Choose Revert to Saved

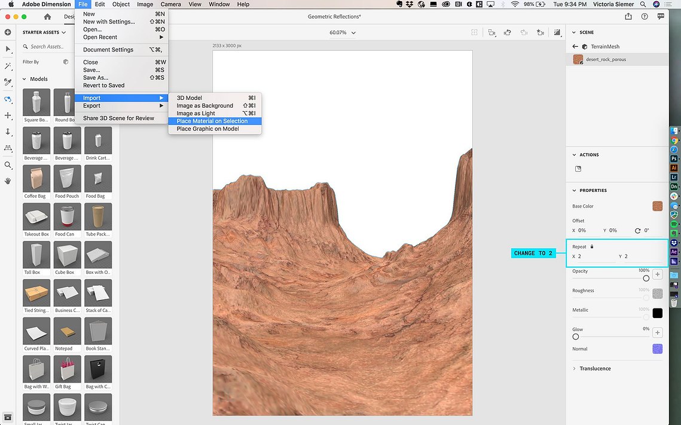pyautogui.click(x=121, y=85)
